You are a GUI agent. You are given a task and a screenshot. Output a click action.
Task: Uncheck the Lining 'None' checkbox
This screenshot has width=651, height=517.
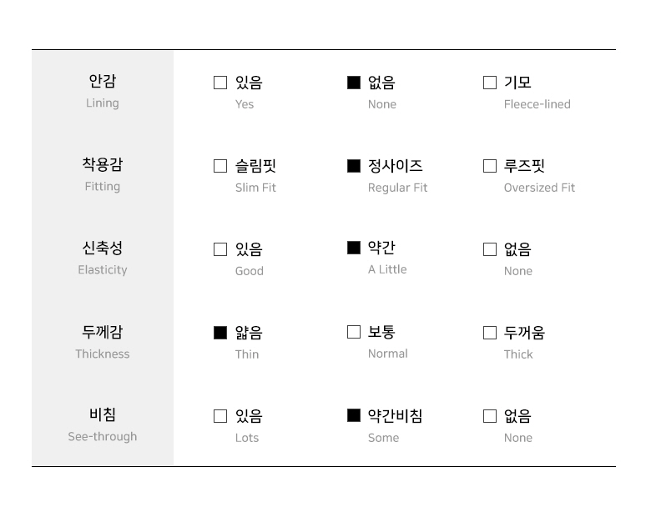[354, 83]
